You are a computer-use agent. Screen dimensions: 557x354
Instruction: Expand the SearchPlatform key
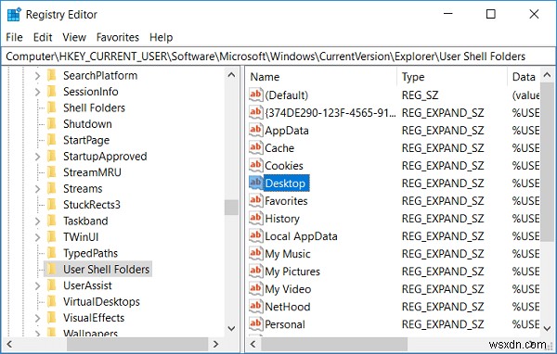pyautogui.click(x=37, y=76)
